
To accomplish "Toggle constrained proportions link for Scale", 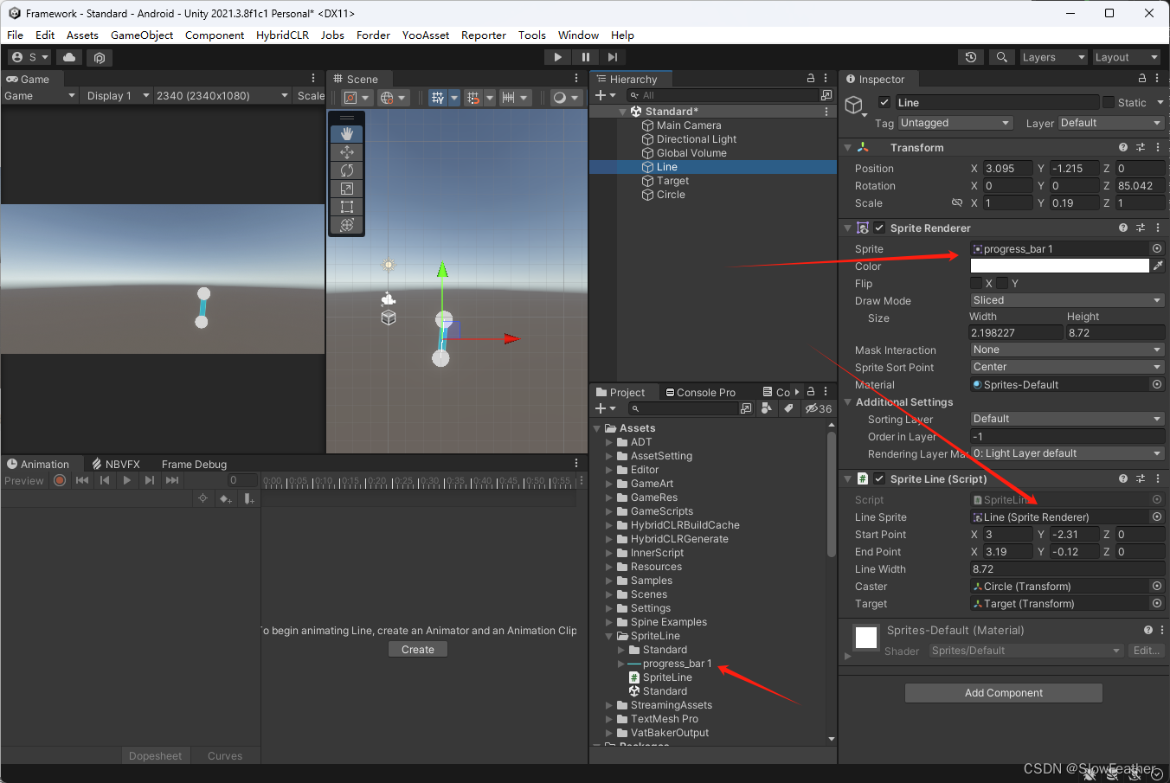I will [957, 203].
